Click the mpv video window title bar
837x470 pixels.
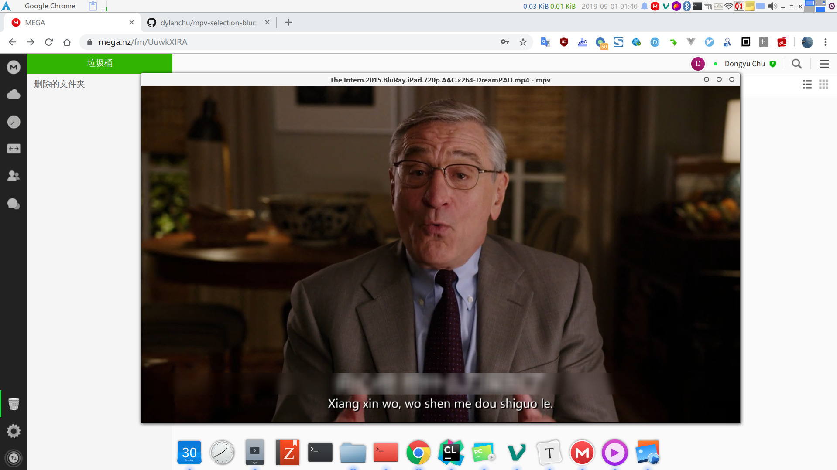click(440, 80)
